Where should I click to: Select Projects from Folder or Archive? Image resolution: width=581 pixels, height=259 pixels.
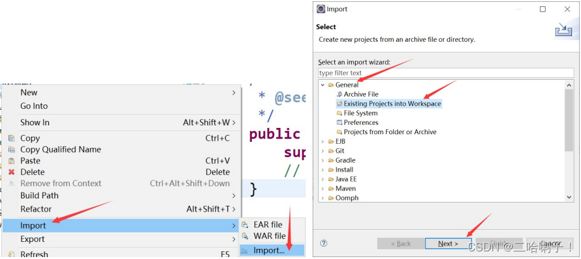pyautogui.click(x=390, y=132)
